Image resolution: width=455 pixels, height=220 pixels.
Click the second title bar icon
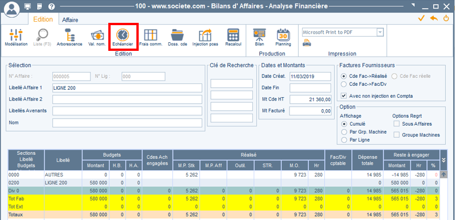(x=40, y=6)
